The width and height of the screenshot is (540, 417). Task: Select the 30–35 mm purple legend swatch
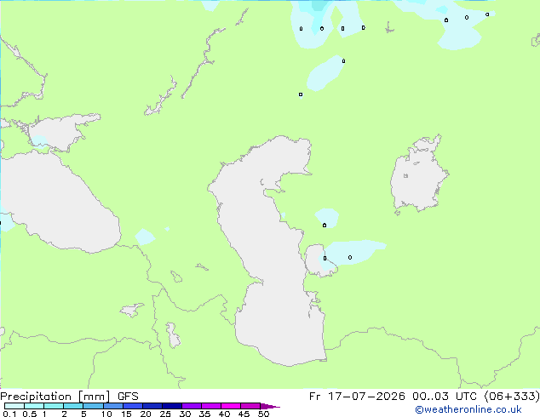coord(192,406)
